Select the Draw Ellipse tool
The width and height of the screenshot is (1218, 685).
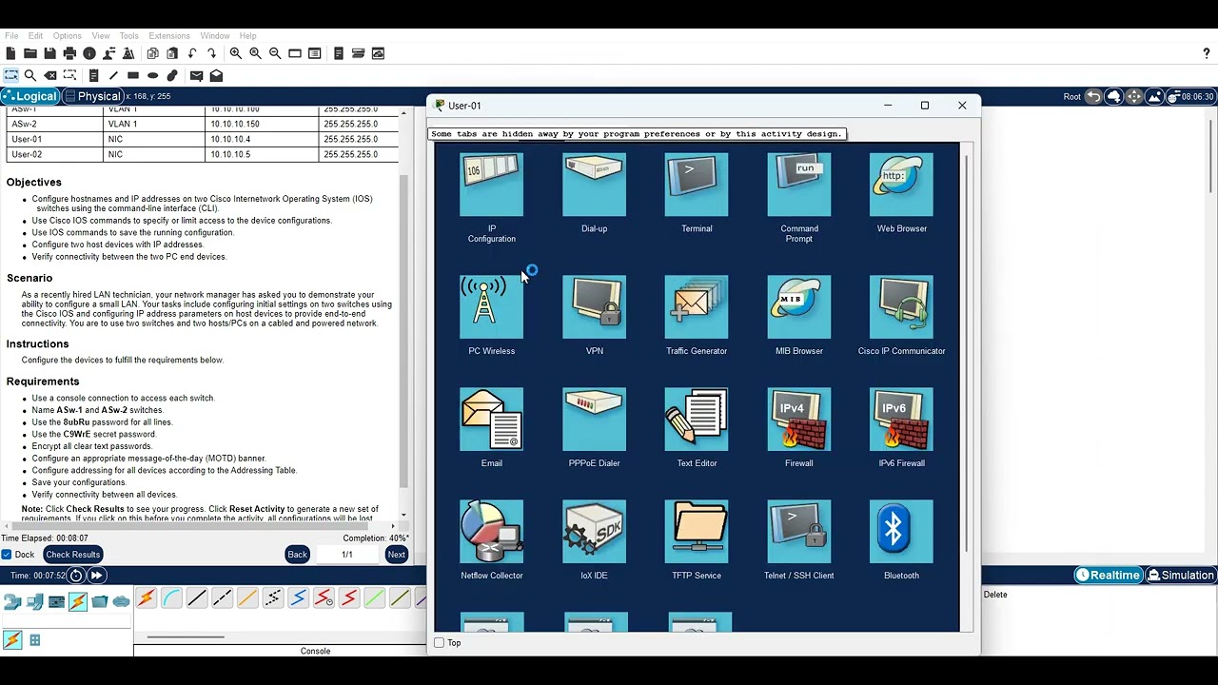tap(152, 75)
